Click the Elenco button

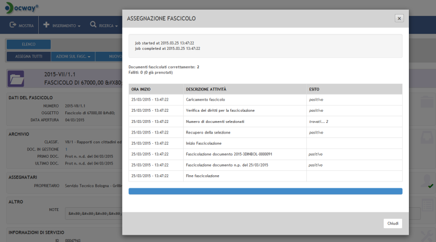point(28,45)
